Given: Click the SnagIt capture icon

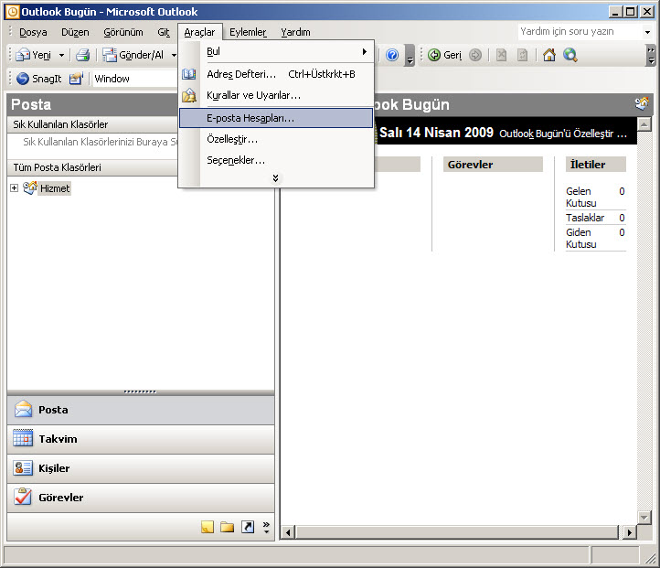Looking at the screenshot, I should click(x=23, y=79).
